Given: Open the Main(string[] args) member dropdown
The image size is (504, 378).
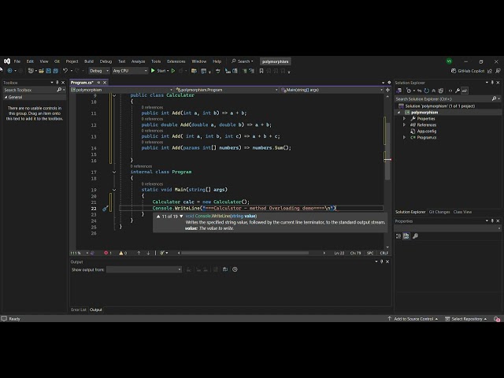Looking at the screenshot, I should [332, 90].
